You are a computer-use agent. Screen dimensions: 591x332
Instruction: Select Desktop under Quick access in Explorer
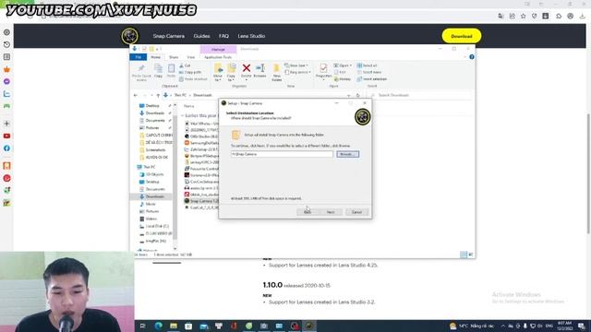click(152, 106)
